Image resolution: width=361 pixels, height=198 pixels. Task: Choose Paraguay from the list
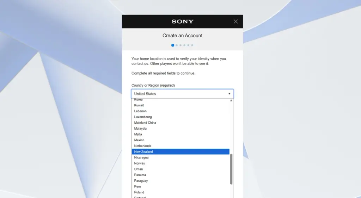180,181
